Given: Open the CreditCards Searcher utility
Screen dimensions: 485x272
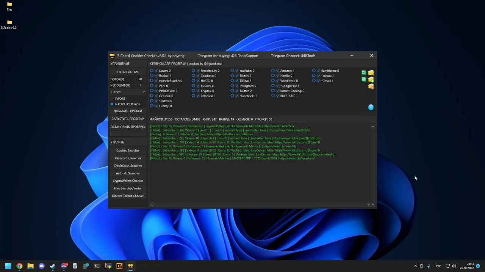Looking at the screenshot, I should click(128, 165).
